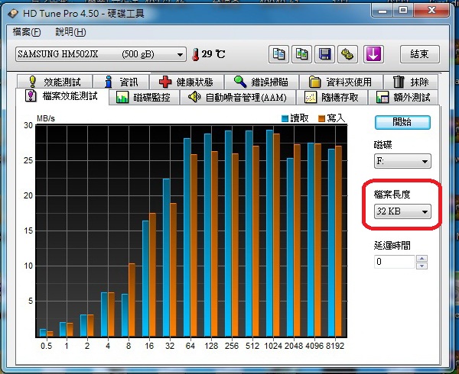This screenshot has height=374, width=459.
Task: Click the MB/s axis label
Action: coord(46,118)
